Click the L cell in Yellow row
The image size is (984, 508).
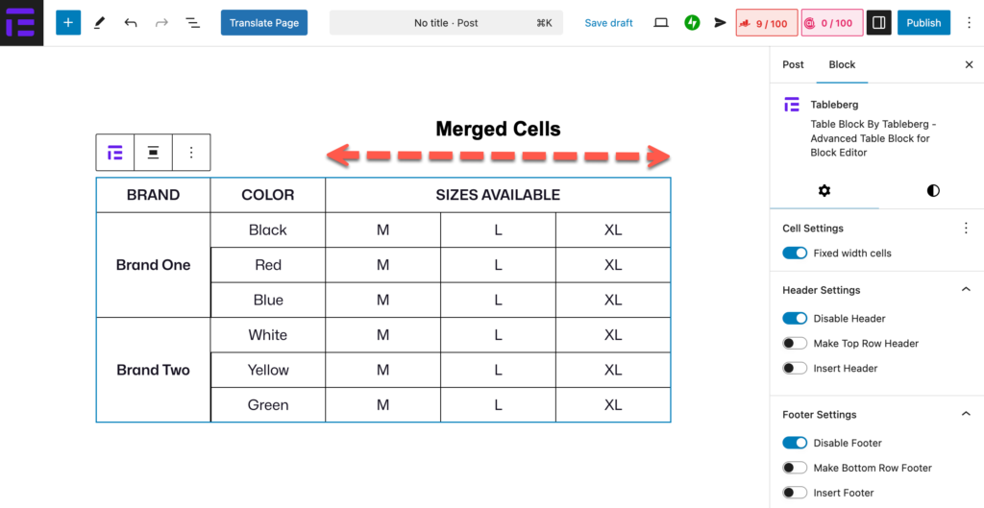pyautogui.click(x=499, y=370)
